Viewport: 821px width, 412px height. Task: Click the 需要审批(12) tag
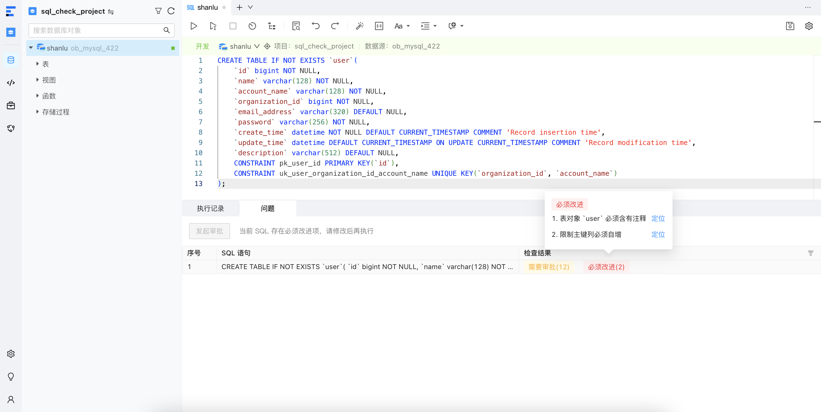click(549, 267)
